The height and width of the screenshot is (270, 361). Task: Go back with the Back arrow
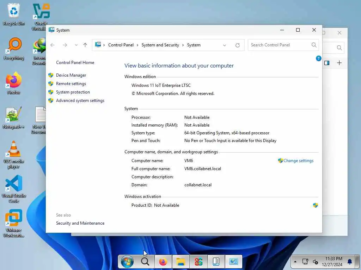click(x=53, y=45)
